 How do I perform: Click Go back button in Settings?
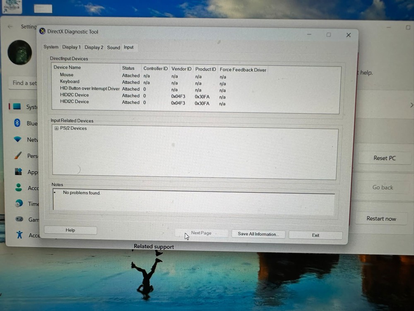pyautogui.click(x=383, y=187)
